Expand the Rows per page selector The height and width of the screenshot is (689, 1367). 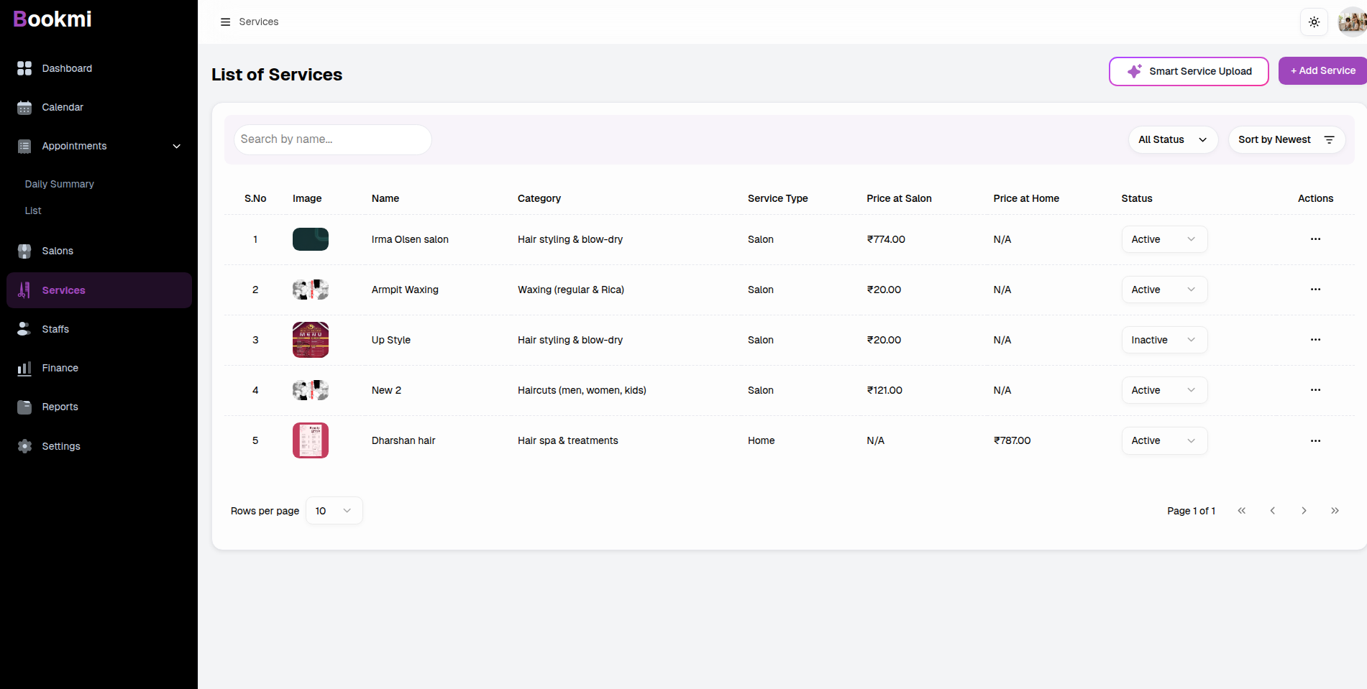pos(333,510)
